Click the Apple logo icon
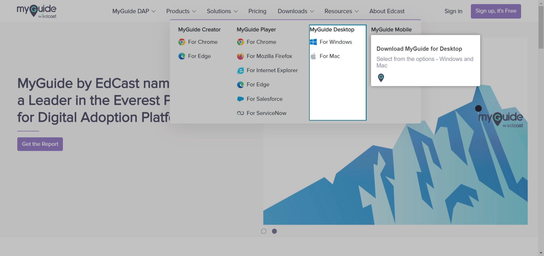 point(313,56)
